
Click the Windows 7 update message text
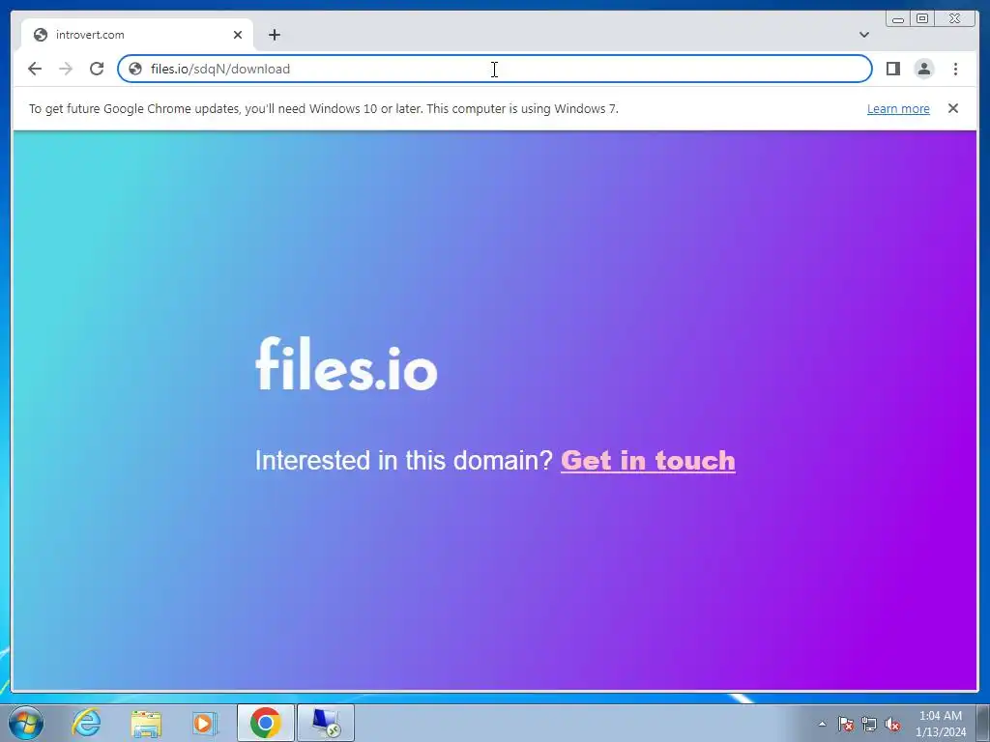(x=323, y=108)
